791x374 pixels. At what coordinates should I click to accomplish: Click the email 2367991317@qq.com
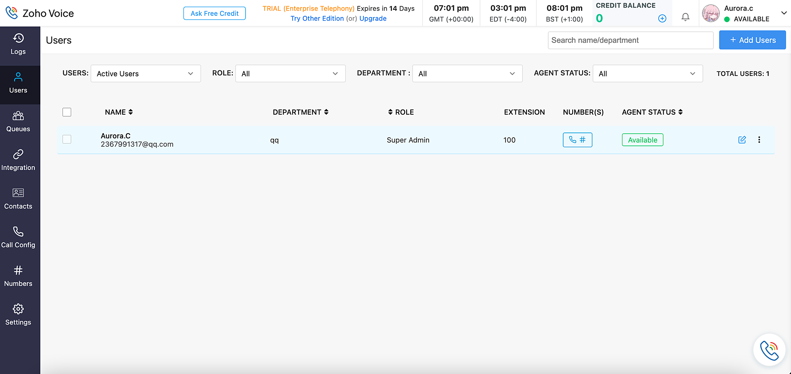tap(137, 144)
